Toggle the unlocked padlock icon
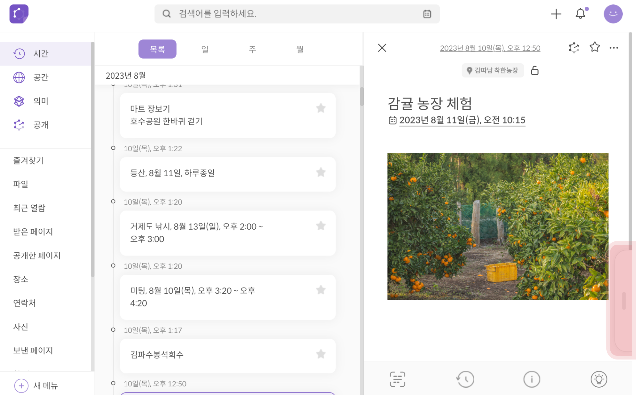636x395 pixels. tap(535, 71)
